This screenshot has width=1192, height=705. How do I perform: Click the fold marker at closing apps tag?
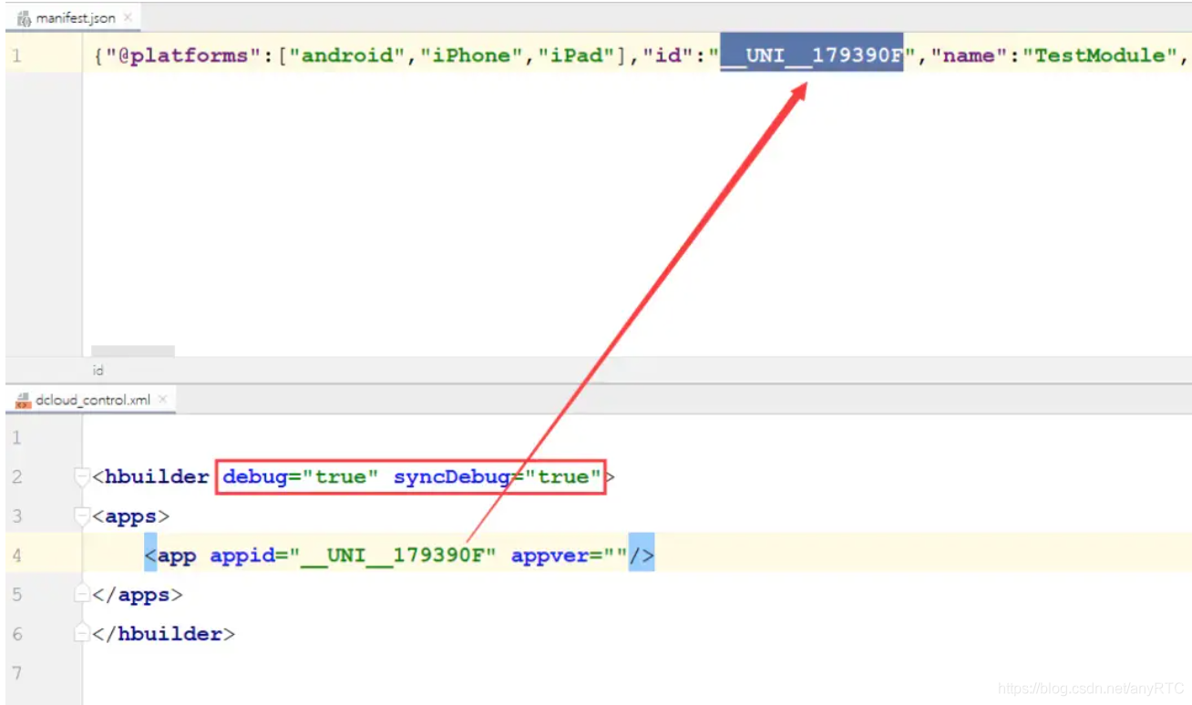[x=83, y=595]
